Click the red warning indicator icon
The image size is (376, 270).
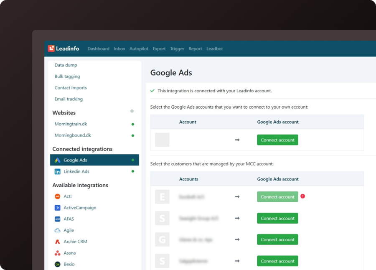(303, 196)
